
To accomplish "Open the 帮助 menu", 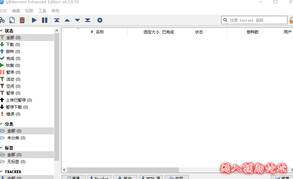I will point(56,11).
